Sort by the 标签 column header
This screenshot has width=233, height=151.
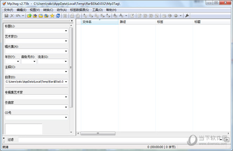pos(174,22)
